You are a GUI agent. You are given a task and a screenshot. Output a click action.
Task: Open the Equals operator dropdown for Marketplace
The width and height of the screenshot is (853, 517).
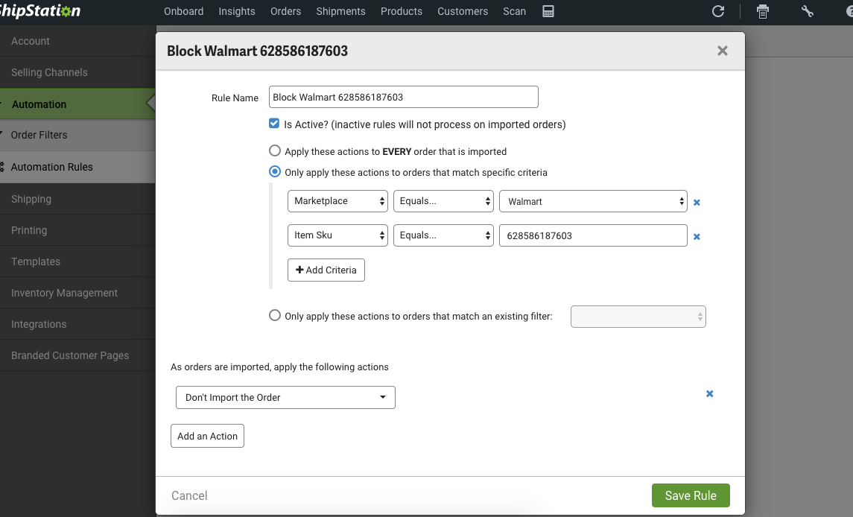pos(443,201)
